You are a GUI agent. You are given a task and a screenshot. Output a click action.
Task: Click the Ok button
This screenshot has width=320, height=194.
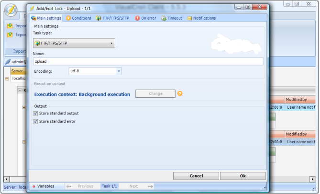[x=243, y=176]
